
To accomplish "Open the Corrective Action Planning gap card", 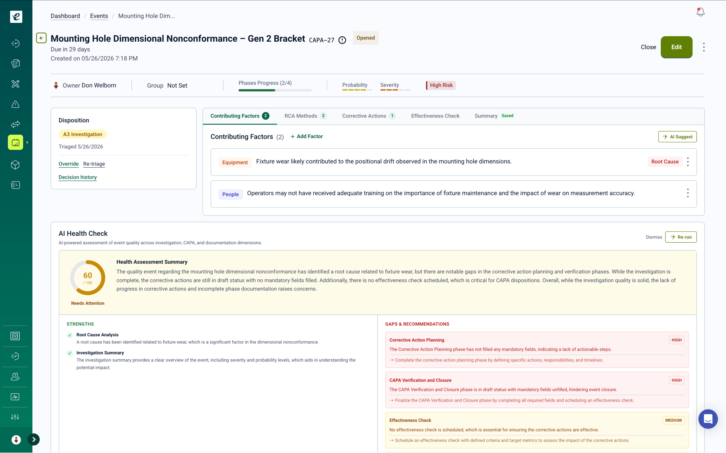I will coord(537,350).
